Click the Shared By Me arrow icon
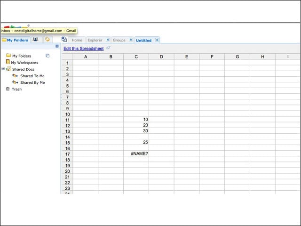Screen dimensions: 301x226 pos(15,82)
